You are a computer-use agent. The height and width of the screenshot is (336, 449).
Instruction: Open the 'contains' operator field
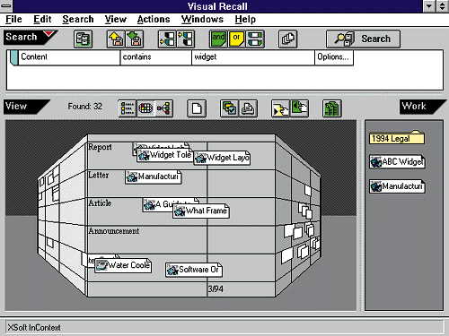click(156, 57)
